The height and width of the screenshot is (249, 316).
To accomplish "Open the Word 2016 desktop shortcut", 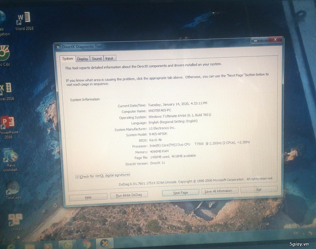I will pos(24,21).
